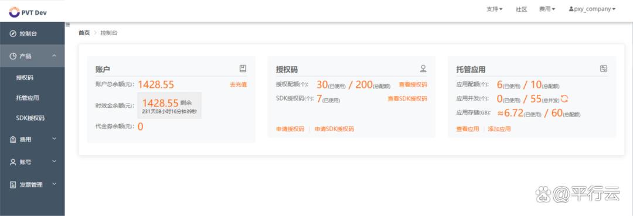Click the 申请授权码 link
Screen dimensions: 633x216
click(290, 129)
